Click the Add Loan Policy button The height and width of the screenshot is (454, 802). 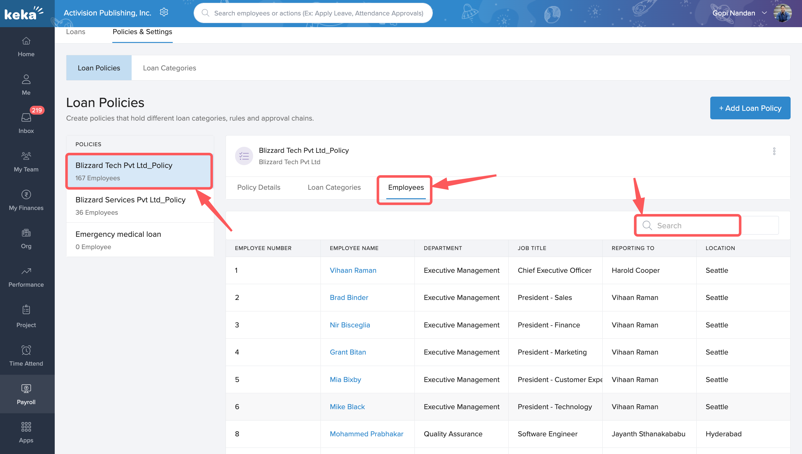750,108
